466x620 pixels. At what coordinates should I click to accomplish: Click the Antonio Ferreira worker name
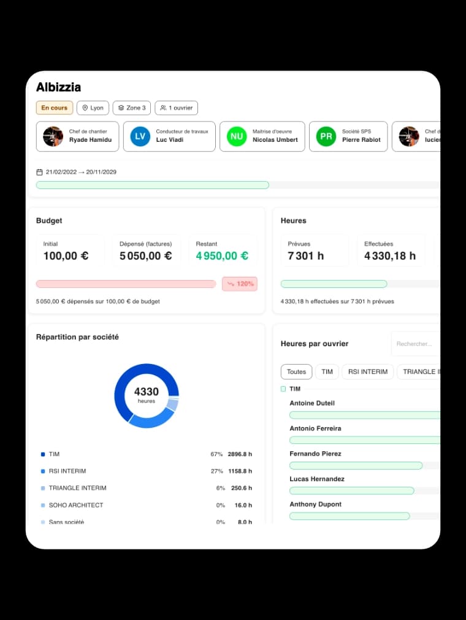pos(315,428)
